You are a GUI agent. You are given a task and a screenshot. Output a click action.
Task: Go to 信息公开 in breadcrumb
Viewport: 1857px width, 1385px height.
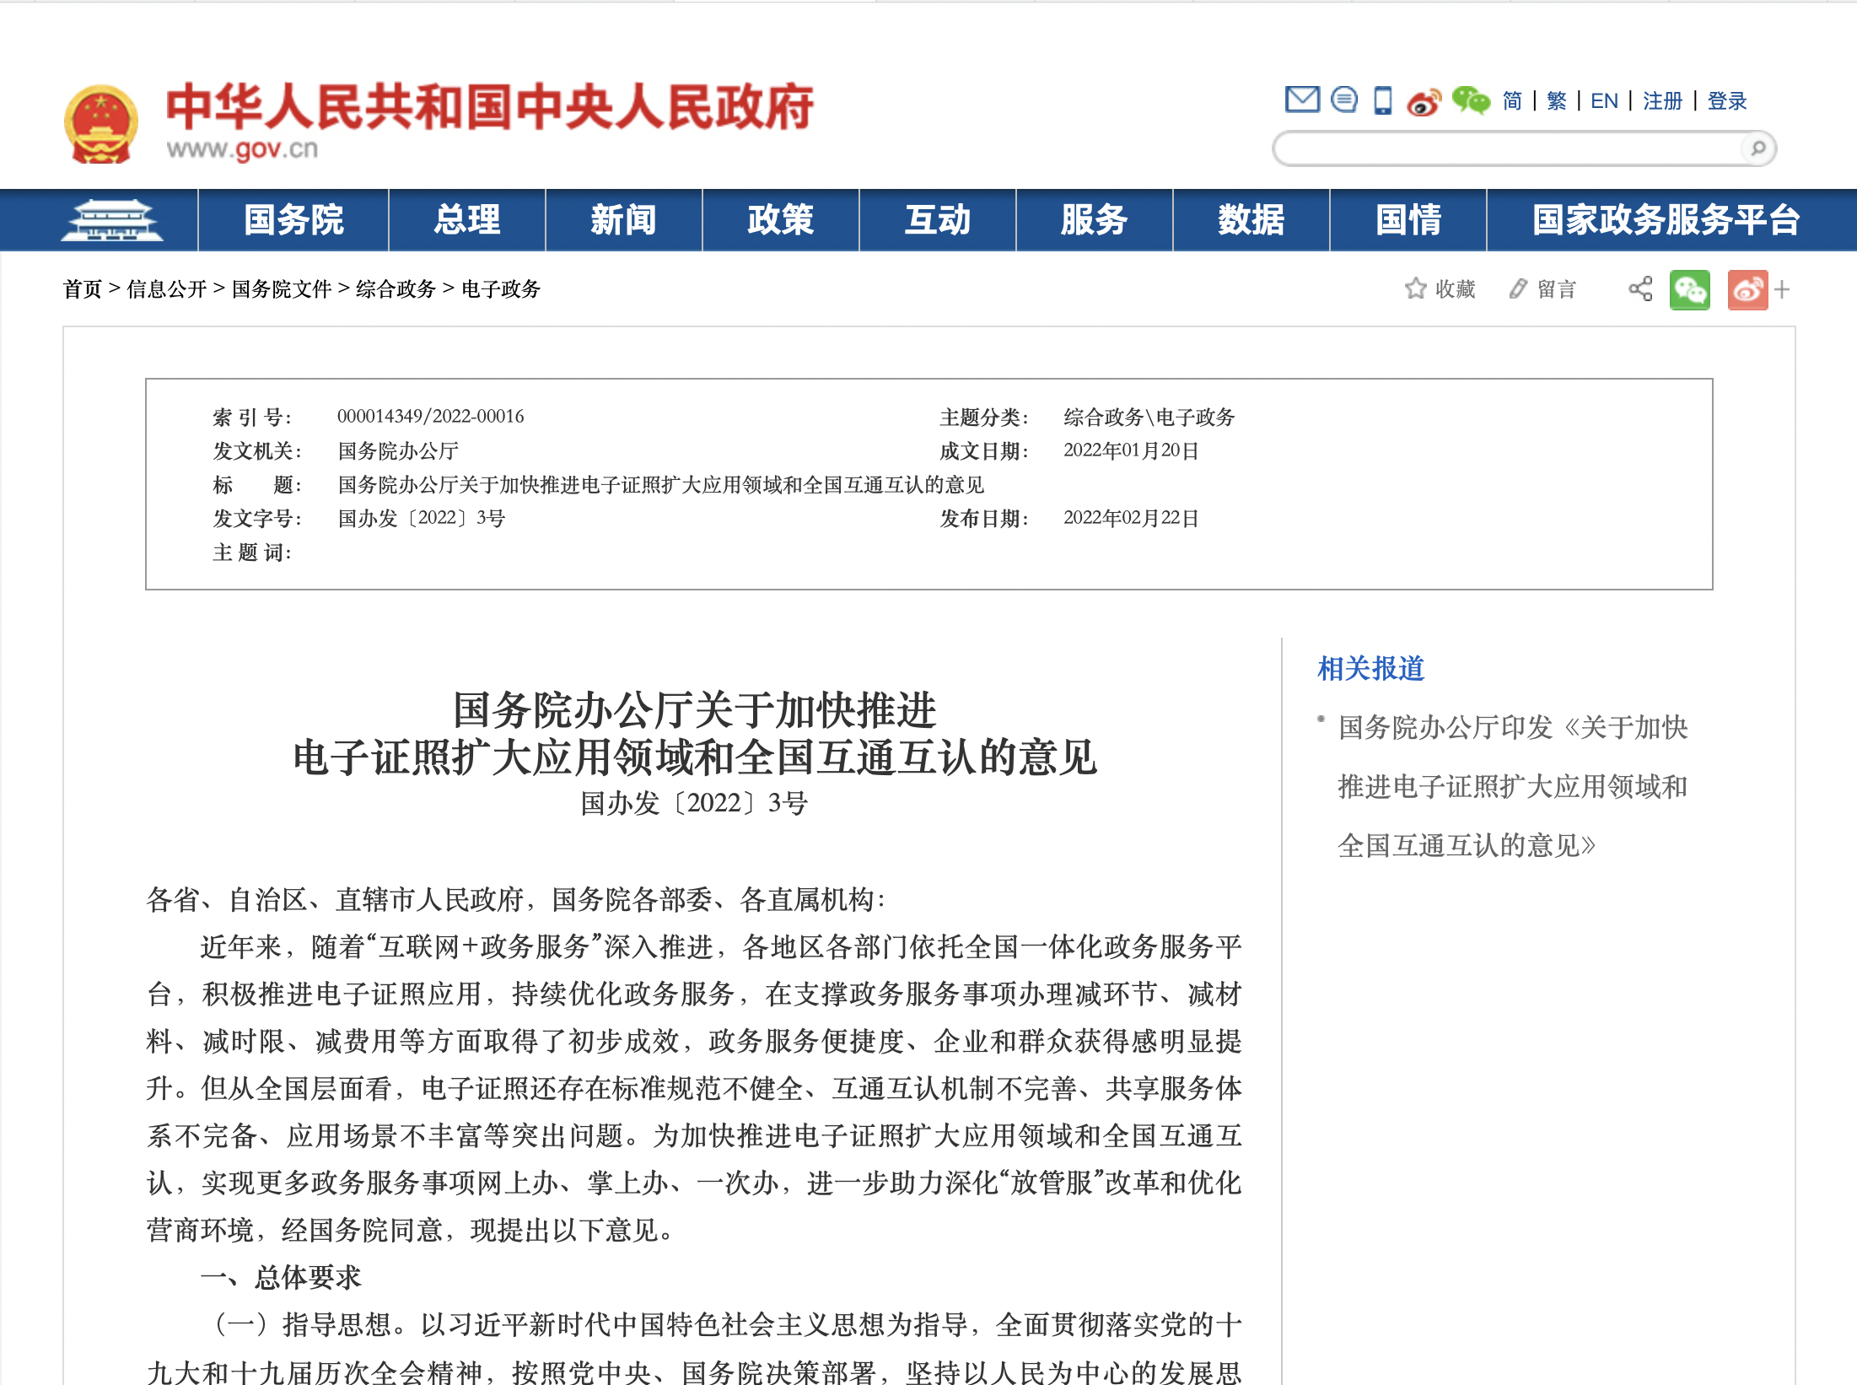166,289
